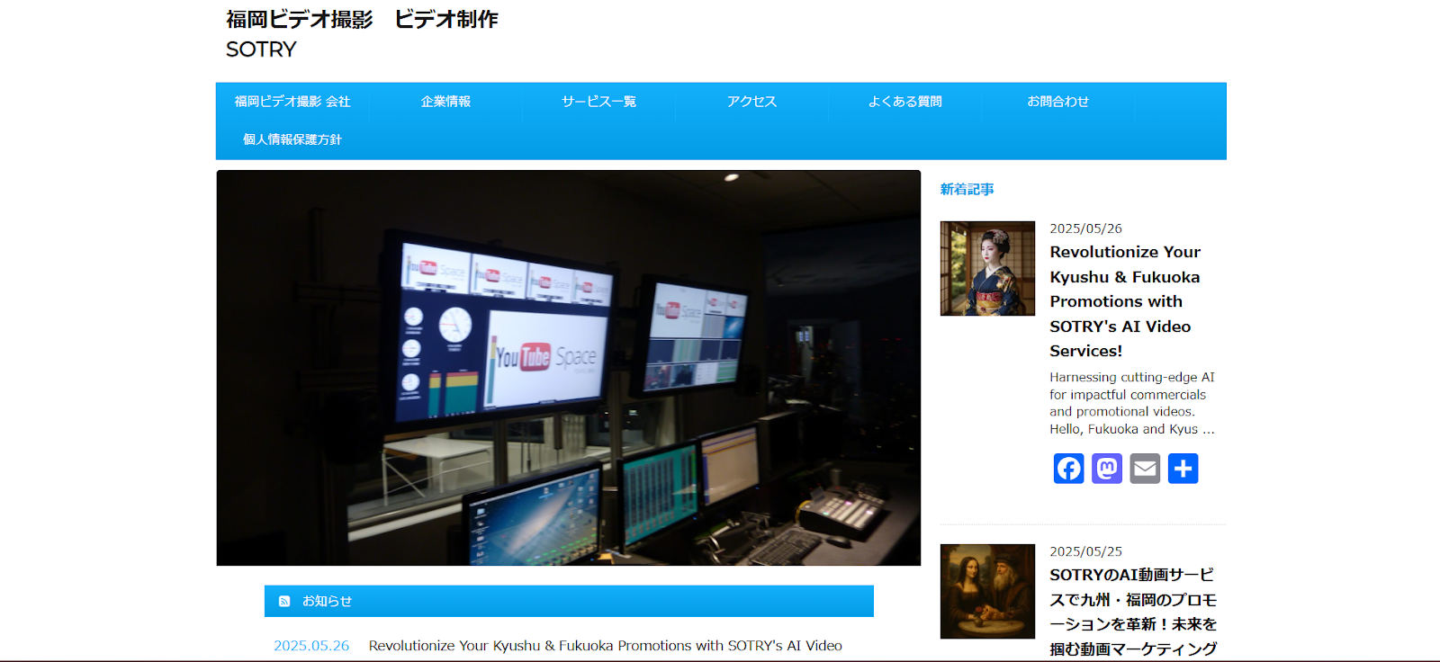Open the 福岡ビデオ撮影 会社 menu item
This screenshot has width=1440, height=662.
tap(292, 102)
